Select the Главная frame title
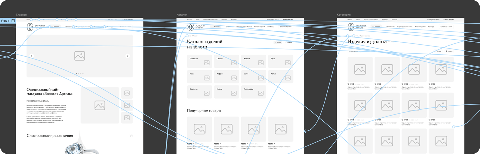The image size is (480, 154). pyautogui.click(x=21, y=15)
